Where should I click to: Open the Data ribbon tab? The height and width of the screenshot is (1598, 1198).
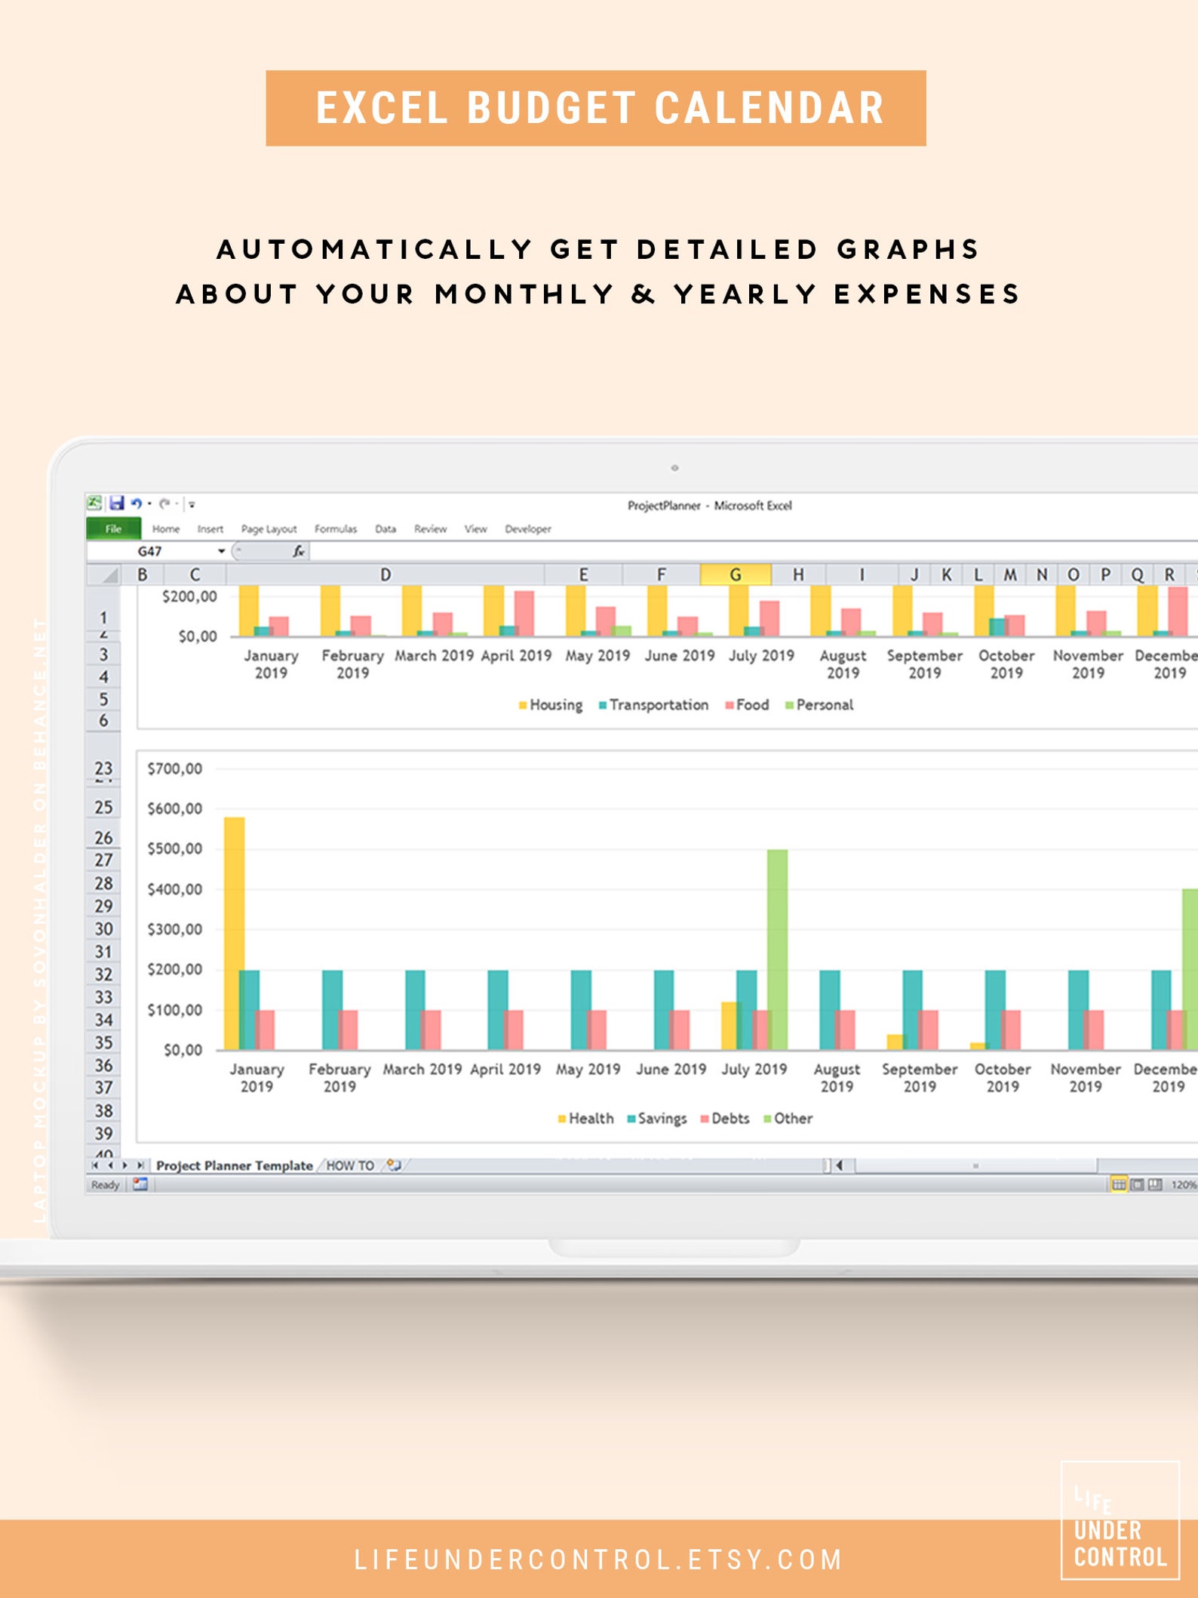[x=386, y=529]
